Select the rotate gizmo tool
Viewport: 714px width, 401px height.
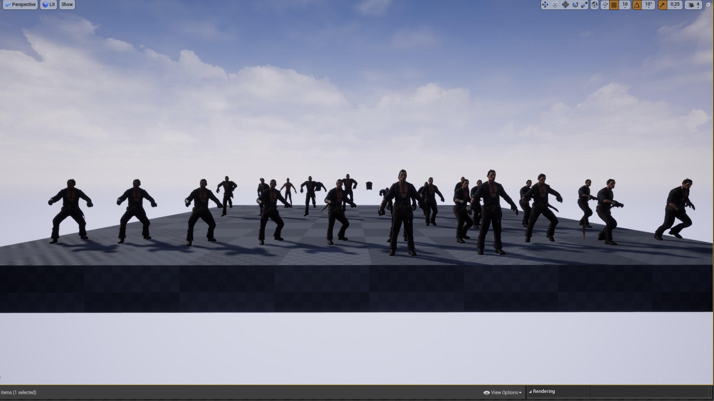575,4
